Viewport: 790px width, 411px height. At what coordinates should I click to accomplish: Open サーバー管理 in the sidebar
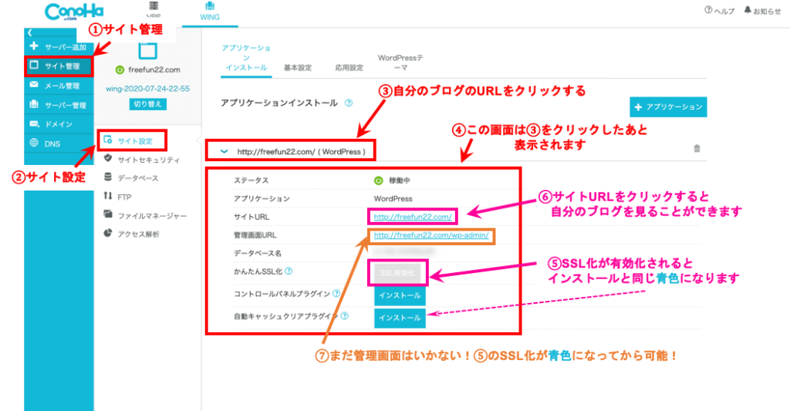59,105
